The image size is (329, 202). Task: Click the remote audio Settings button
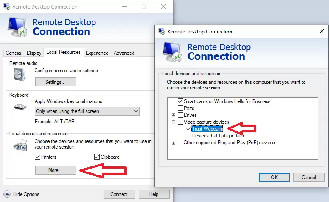55,82
